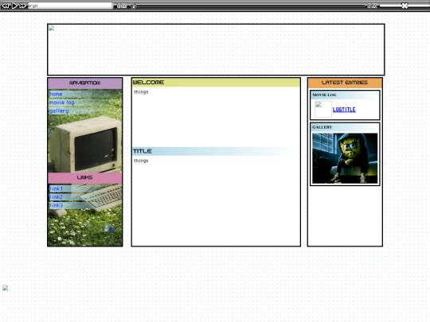
Task: Click the NAVIGATION sidebar heading
Action: point(84,83)
